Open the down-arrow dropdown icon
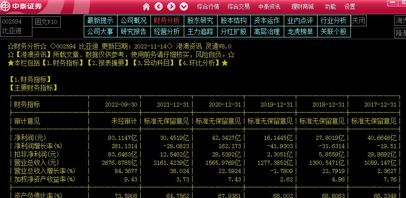The width and height of the screenshot is (406, 198). pos(184,6)
